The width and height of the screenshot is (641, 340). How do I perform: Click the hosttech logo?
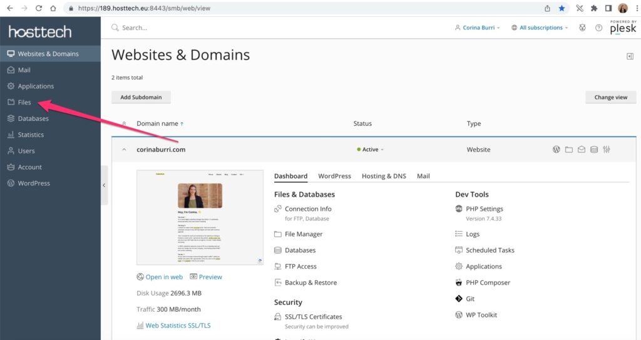coord(40,31)
